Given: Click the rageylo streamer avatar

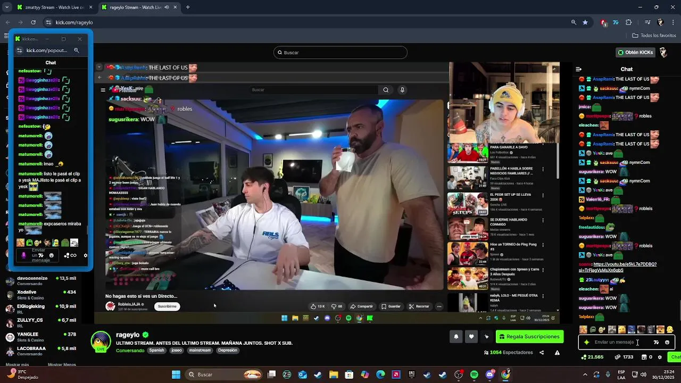Looking at the screenshot, I should (x=101, y=342).
